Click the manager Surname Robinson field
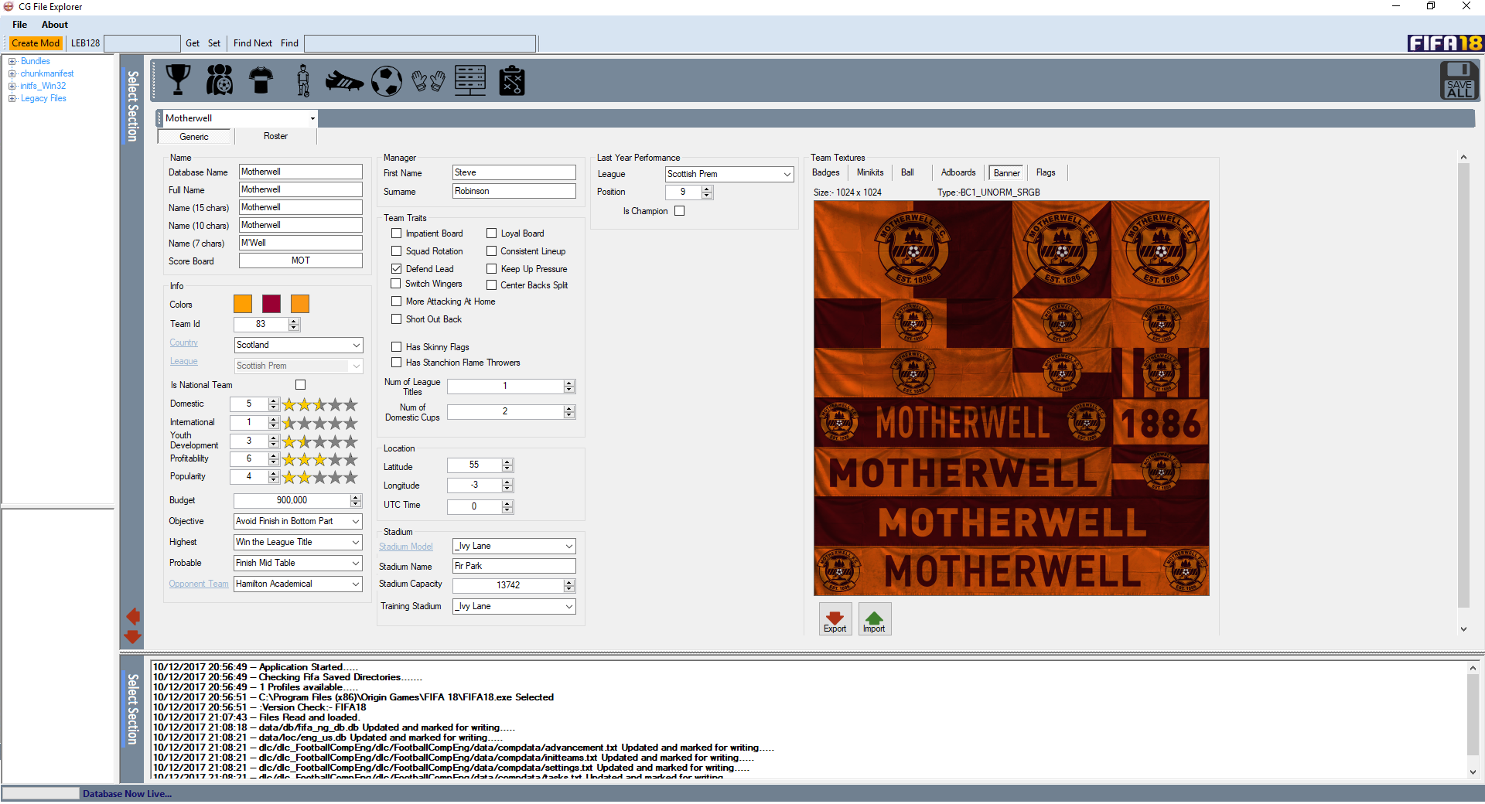This screenshot has height=804, width=1485. coord(514,191)
